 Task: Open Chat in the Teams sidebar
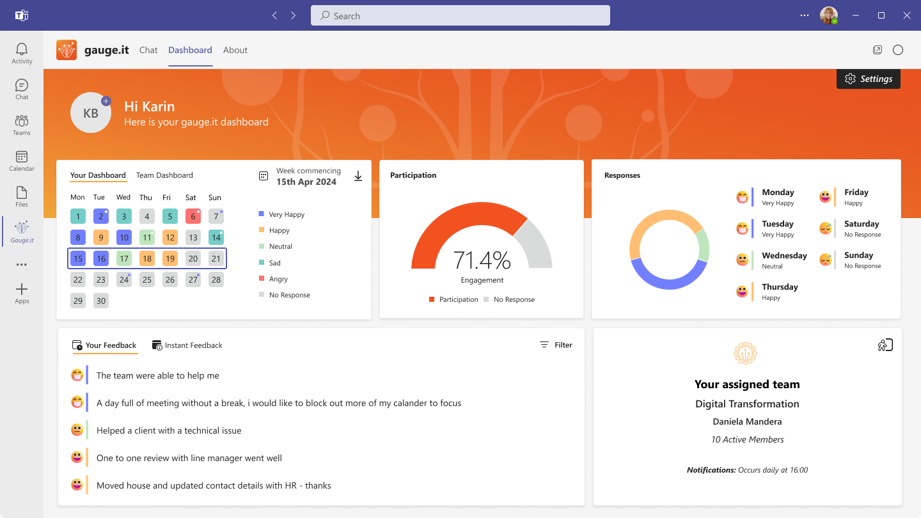point(22,90)
